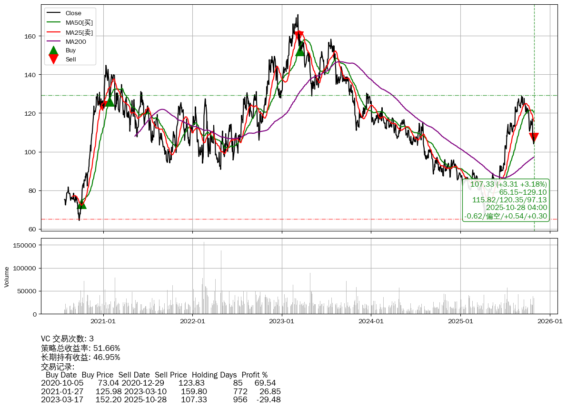Click the 2025-10-28 04:00 timestamp in info box
This screenshot has height=408, width=567.
(x=516, y=208)
